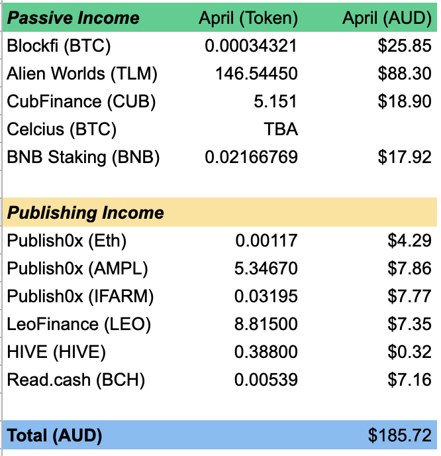Select the 'HIVE (HIVE)' cell
Screen dimensions: 441x456
pyautogui.click(x=56, y=352)
